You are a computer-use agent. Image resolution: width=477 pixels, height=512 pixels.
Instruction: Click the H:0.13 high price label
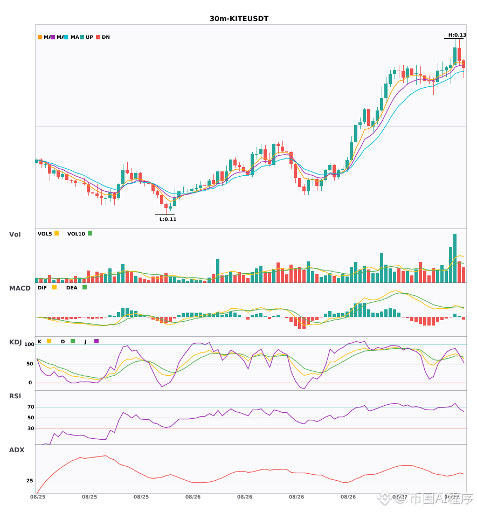[x=457, y=35]
